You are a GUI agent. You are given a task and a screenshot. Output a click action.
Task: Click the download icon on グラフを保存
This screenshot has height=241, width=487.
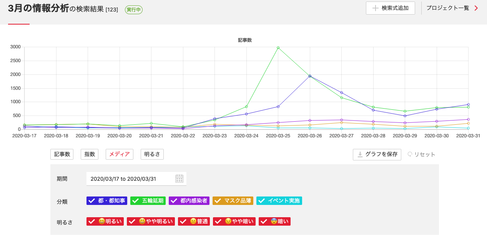pyautogui.click(x=360, y=155)
